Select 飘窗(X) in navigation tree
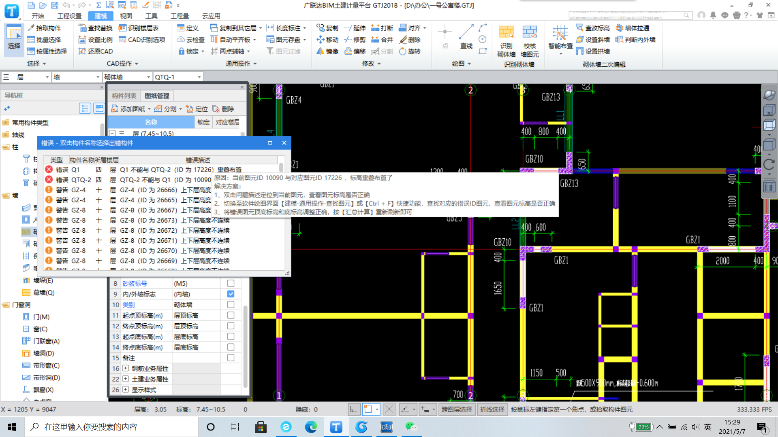778x437 pixels. pos(38,390)
